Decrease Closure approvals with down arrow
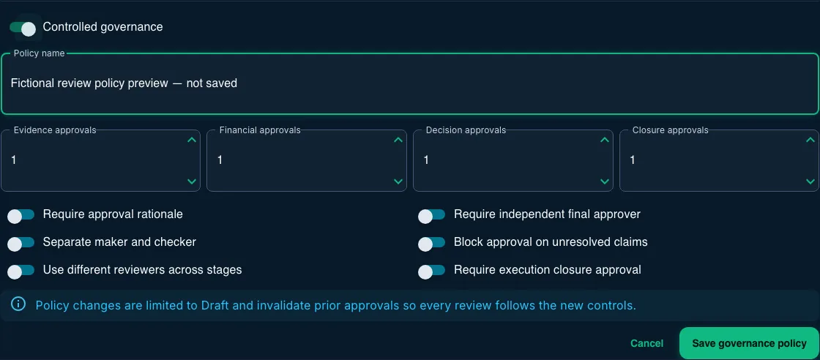Viewport: 820px width, 360px height. pos(810,181)
